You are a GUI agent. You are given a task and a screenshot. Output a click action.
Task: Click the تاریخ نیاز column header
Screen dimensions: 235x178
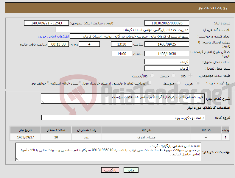[x=26, y=130]
